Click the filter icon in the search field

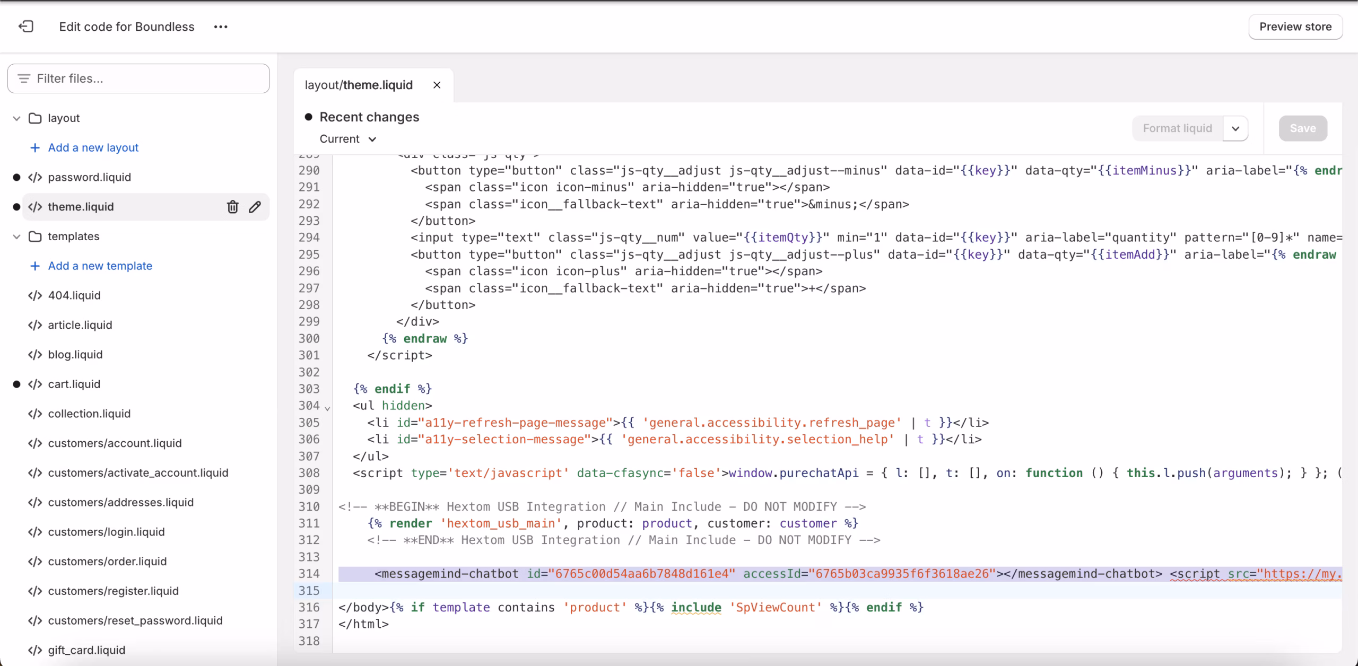click(x=23, y=78)
